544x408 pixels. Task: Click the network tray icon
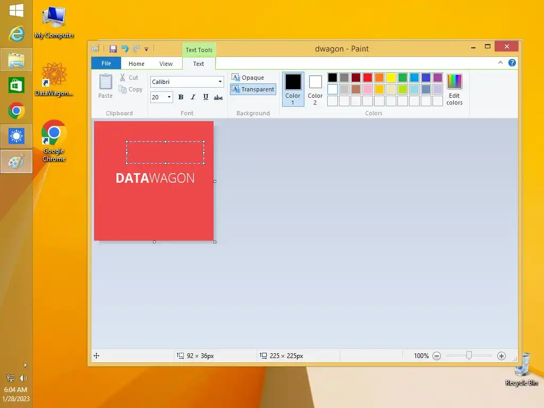tap(11, 378)
